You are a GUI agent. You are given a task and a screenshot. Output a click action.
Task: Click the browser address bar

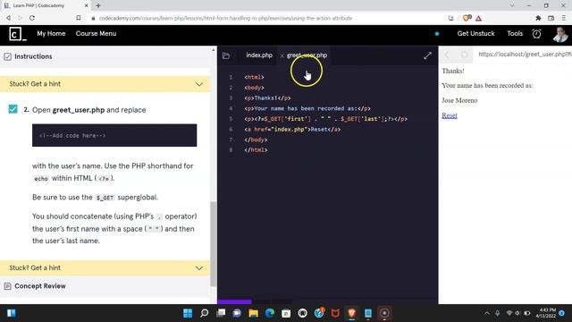(225, 18)
